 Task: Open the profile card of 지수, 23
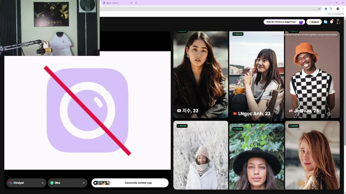(201, 75)
